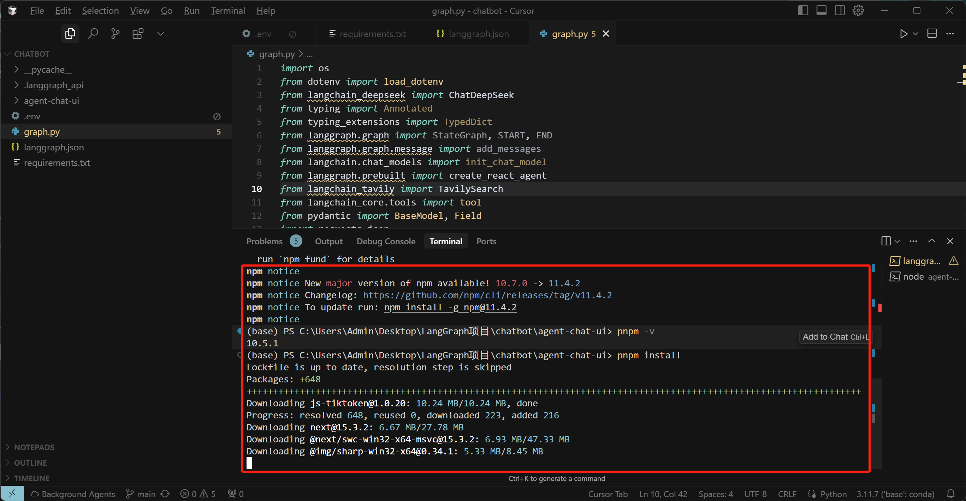The width and height of the screenshot is (966, 501).
Task: Open the Terminal menu
Action: [227, 11]
